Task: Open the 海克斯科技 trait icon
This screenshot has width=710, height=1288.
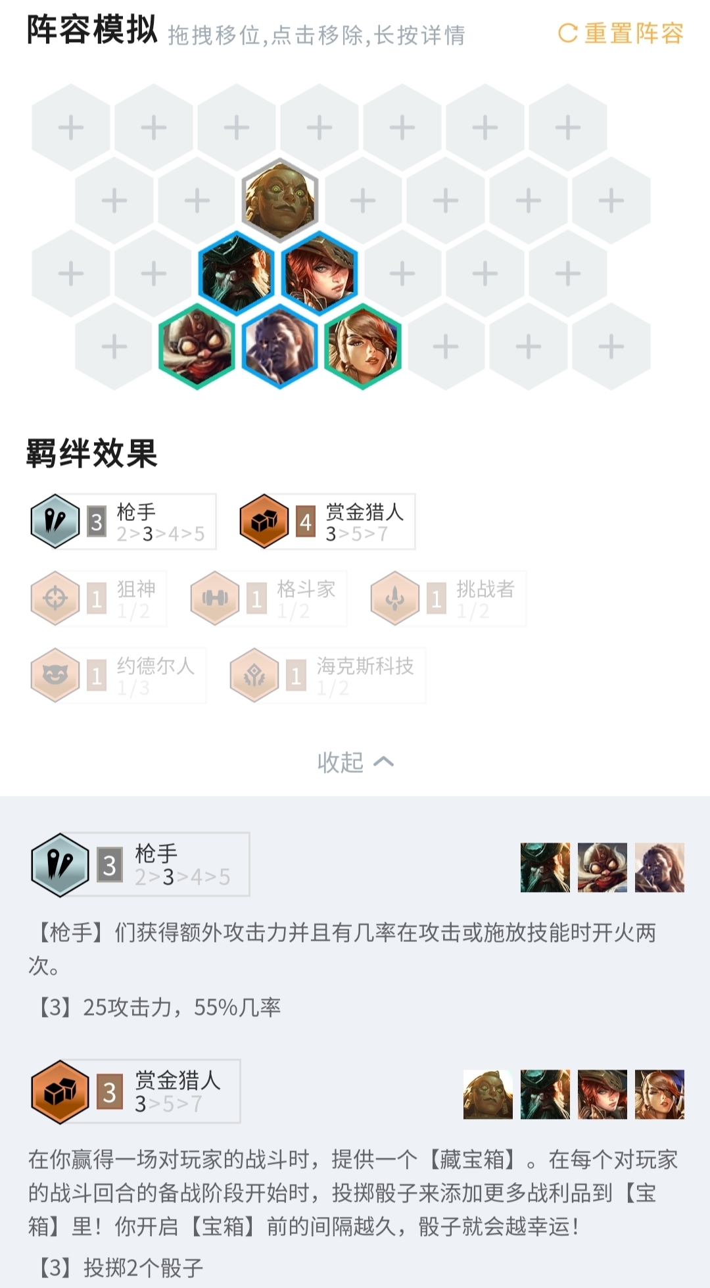Action: (254, 675)
